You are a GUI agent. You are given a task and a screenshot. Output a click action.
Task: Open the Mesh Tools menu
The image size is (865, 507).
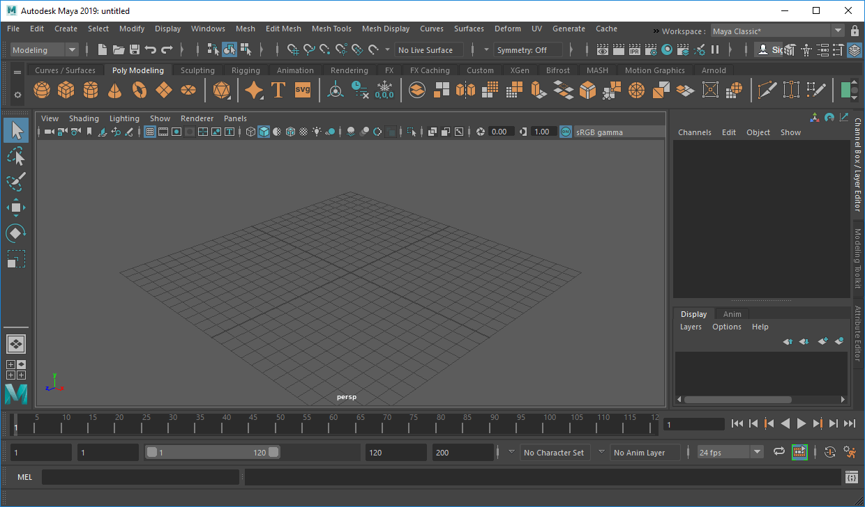[x=331, y=29]
